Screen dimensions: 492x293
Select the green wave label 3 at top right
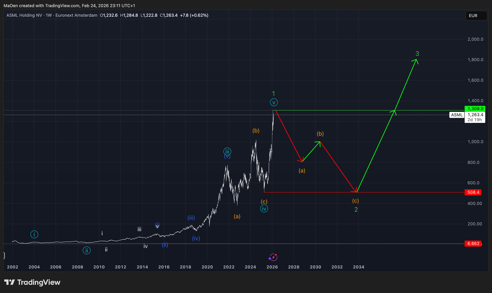417,53
